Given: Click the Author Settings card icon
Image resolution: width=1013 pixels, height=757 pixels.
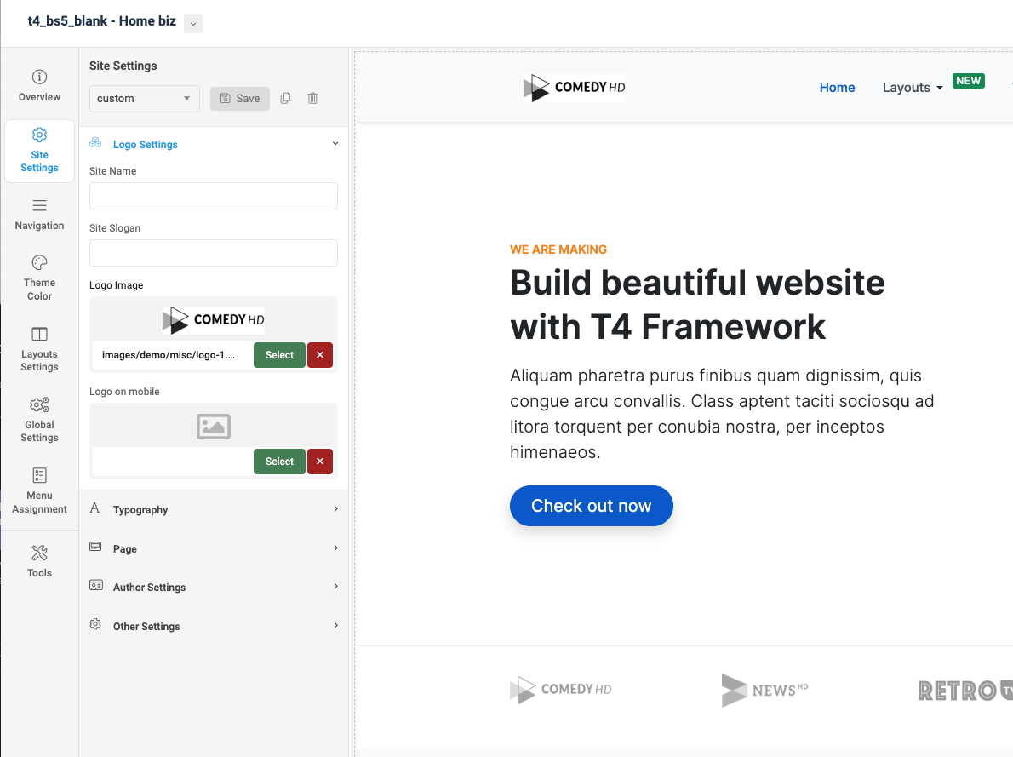Looking at the screenshot, I should coord(95,586).
